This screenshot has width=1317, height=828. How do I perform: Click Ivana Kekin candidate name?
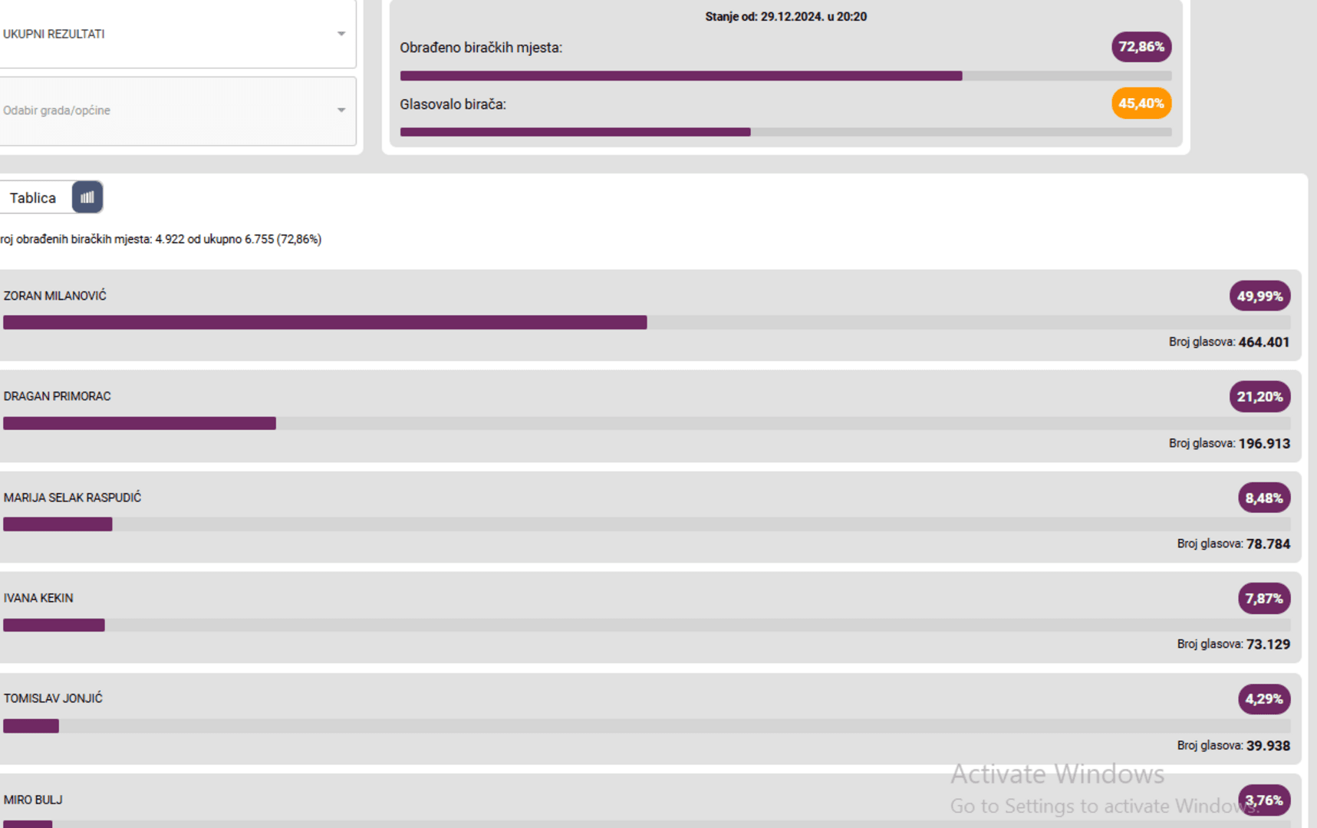[x=38, y=598]
